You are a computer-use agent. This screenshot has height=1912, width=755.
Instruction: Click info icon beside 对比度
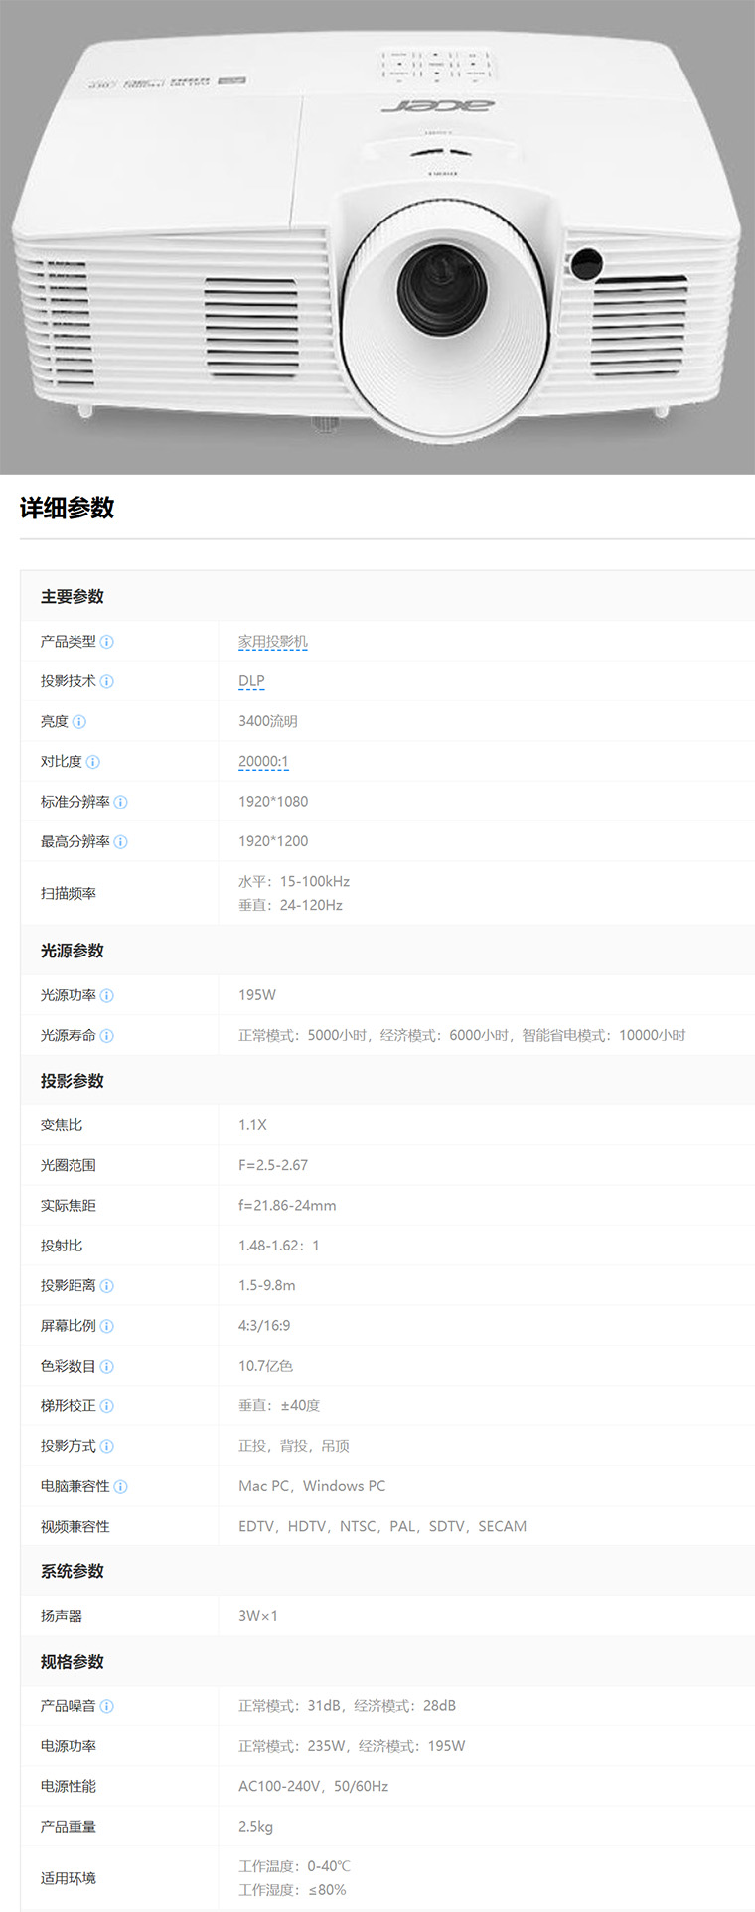click(x=93, y=762)
